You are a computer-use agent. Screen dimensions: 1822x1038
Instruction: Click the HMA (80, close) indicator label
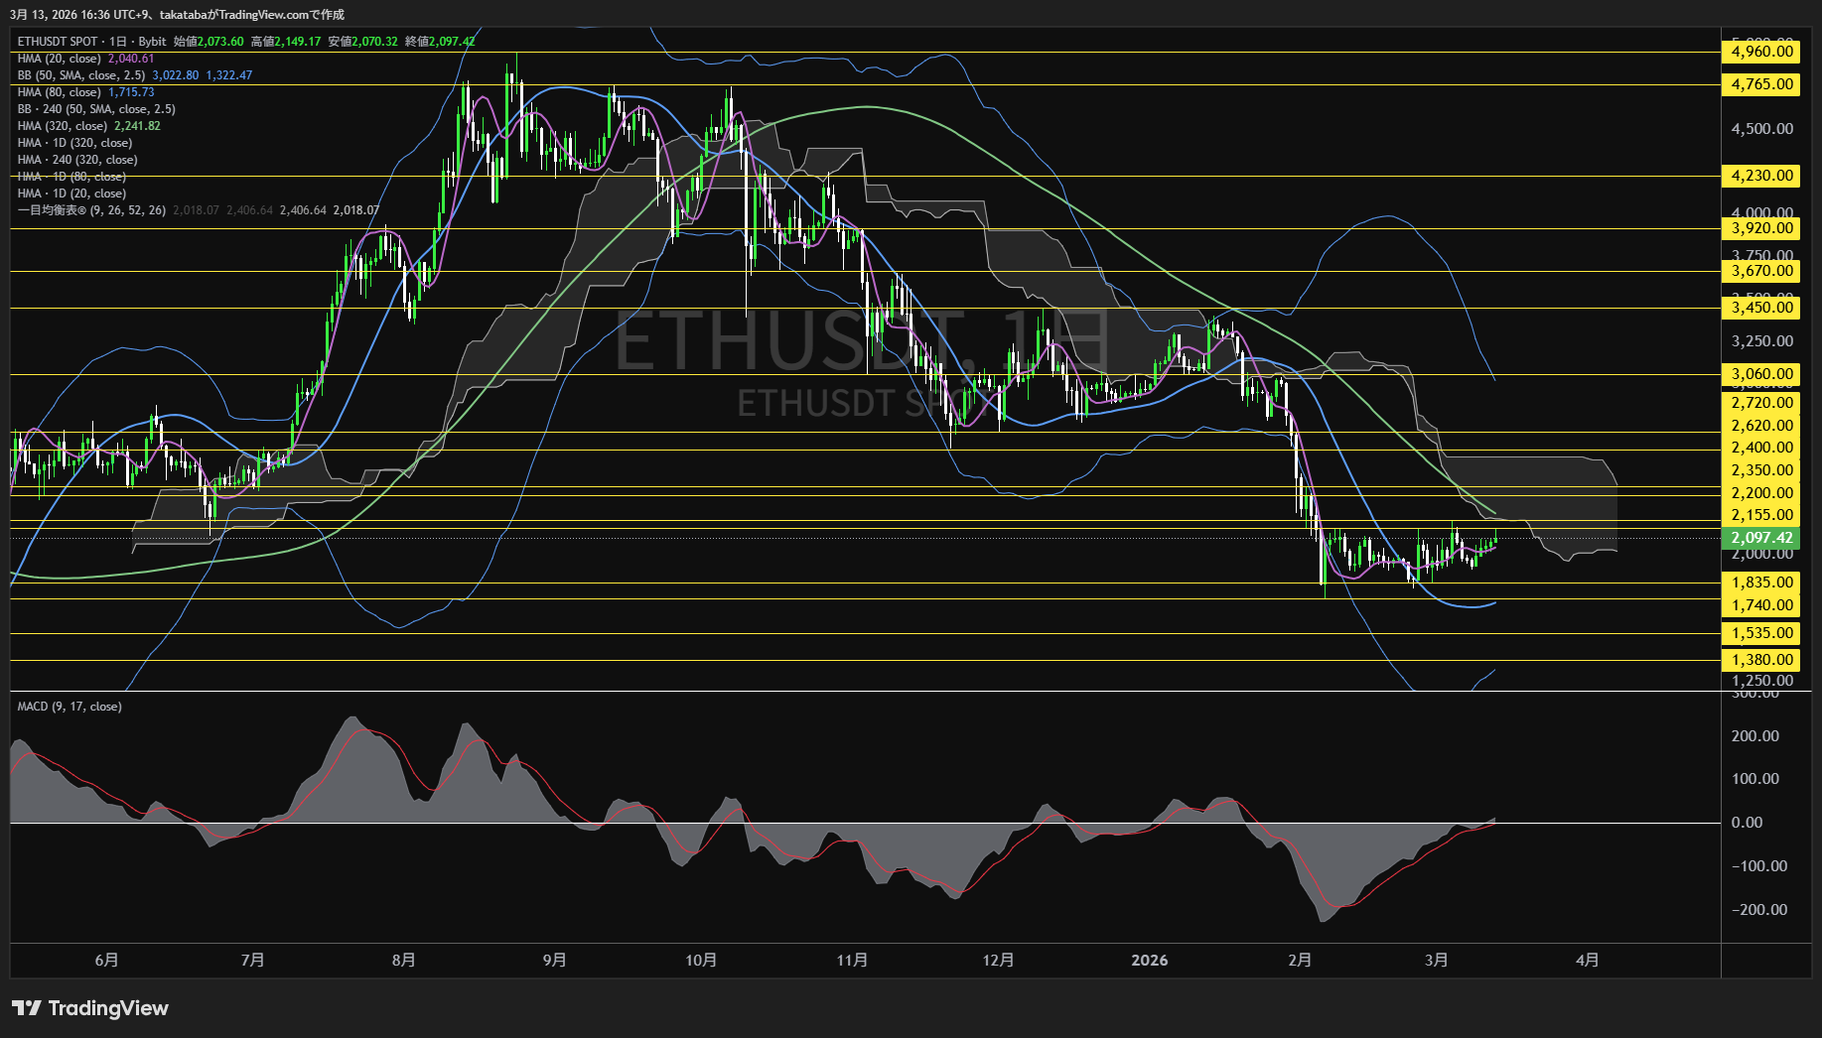(x=59, y=92)
